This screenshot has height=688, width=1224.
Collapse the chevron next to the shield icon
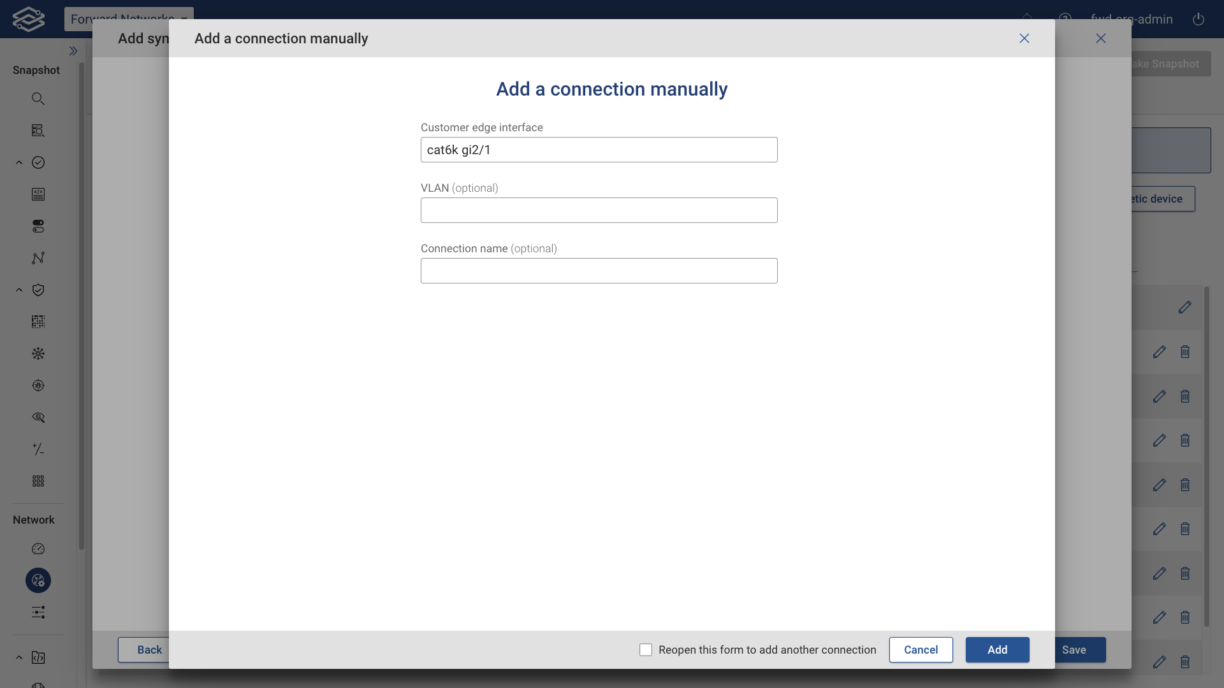(18, 290)
